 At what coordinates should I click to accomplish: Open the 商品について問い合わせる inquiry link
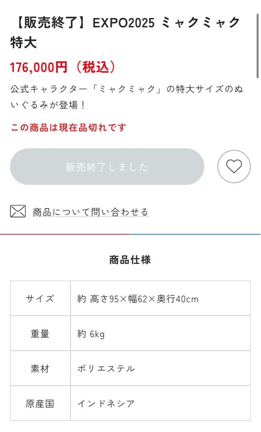[88, 211]
